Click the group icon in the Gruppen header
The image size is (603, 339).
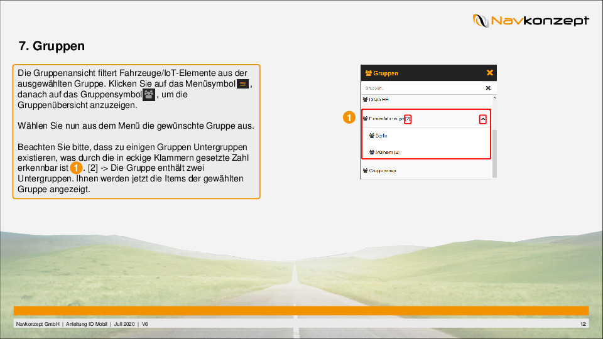369,73
